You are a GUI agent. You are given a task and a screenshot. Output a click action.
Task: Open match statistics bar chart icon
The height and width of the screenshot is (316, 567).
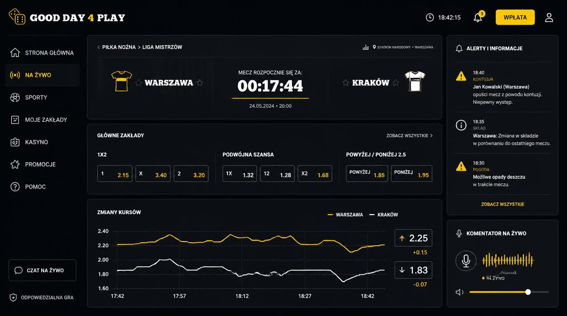[x=366, y=47]
